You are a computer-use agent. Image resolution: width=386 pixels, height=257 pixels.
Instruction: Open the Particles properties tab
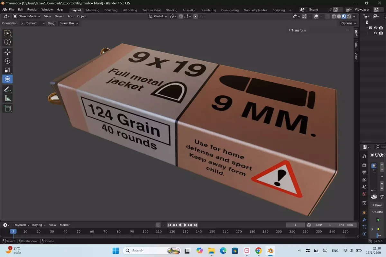click(364, 227)
